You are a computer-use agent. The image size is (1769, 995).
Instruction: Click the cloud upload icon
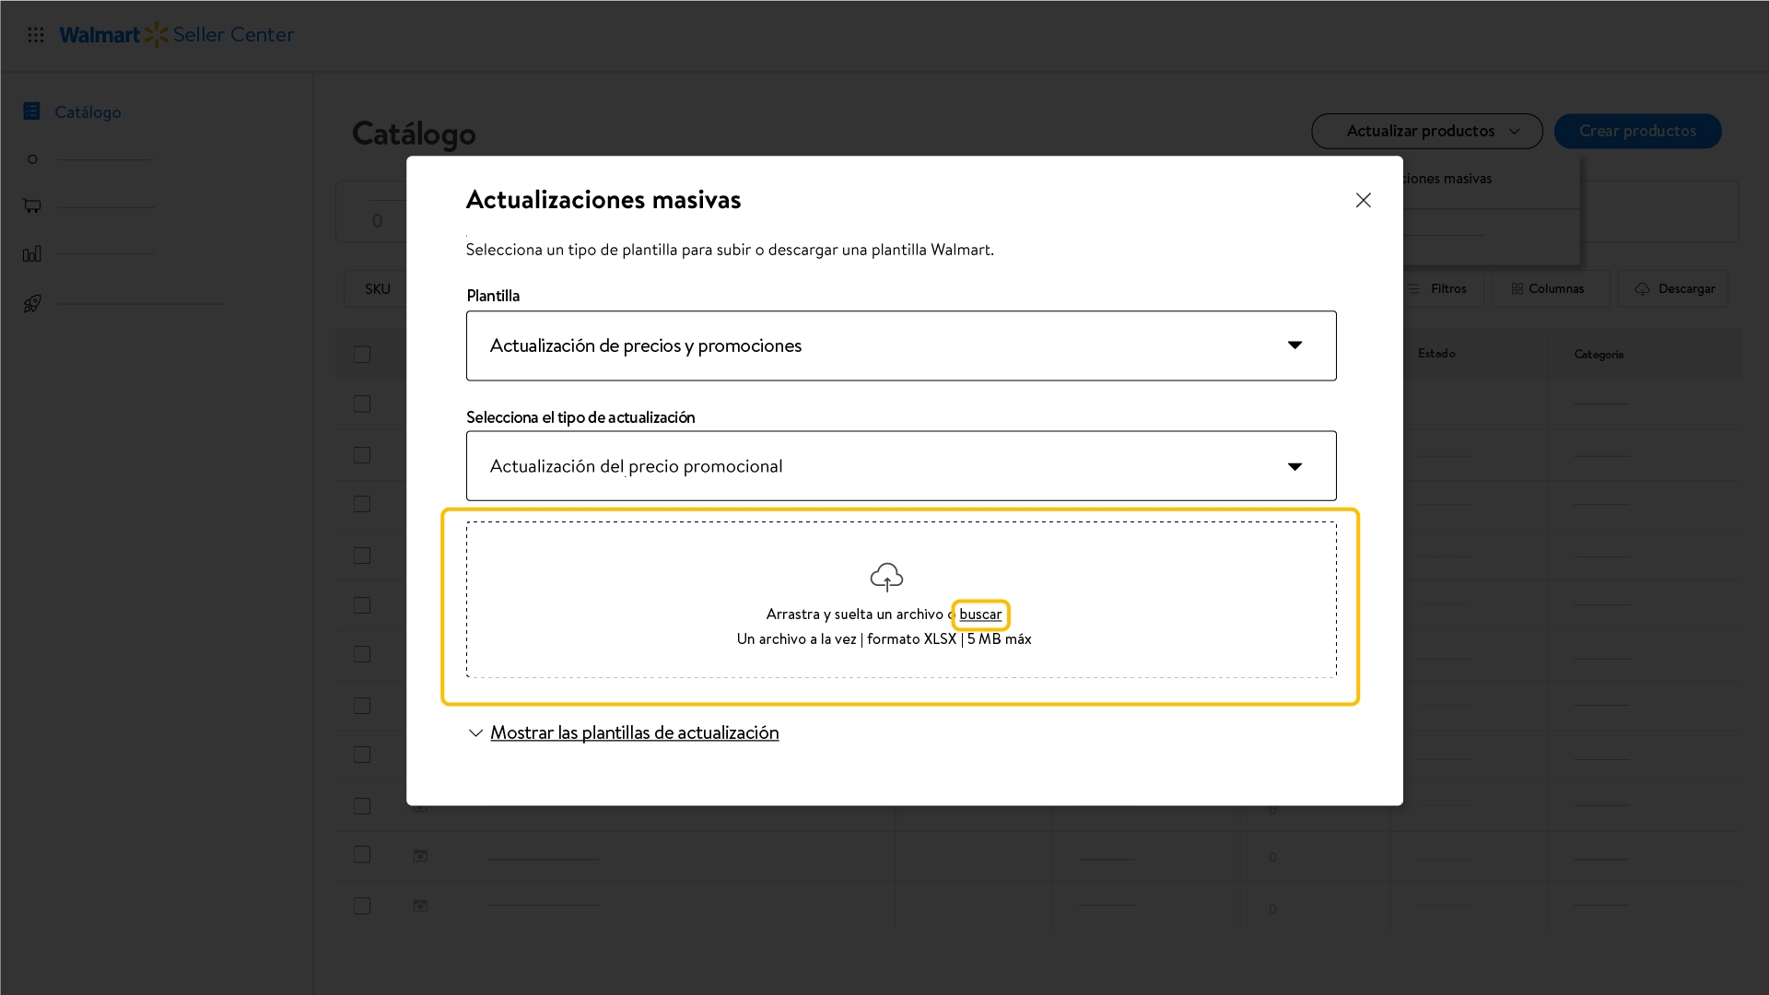886,578
